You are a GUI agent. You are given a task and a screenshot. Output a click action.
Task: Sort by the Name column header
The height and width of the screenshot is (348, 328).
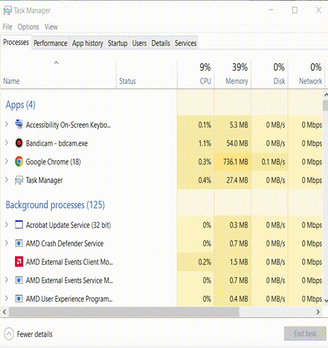click(58, 74)
